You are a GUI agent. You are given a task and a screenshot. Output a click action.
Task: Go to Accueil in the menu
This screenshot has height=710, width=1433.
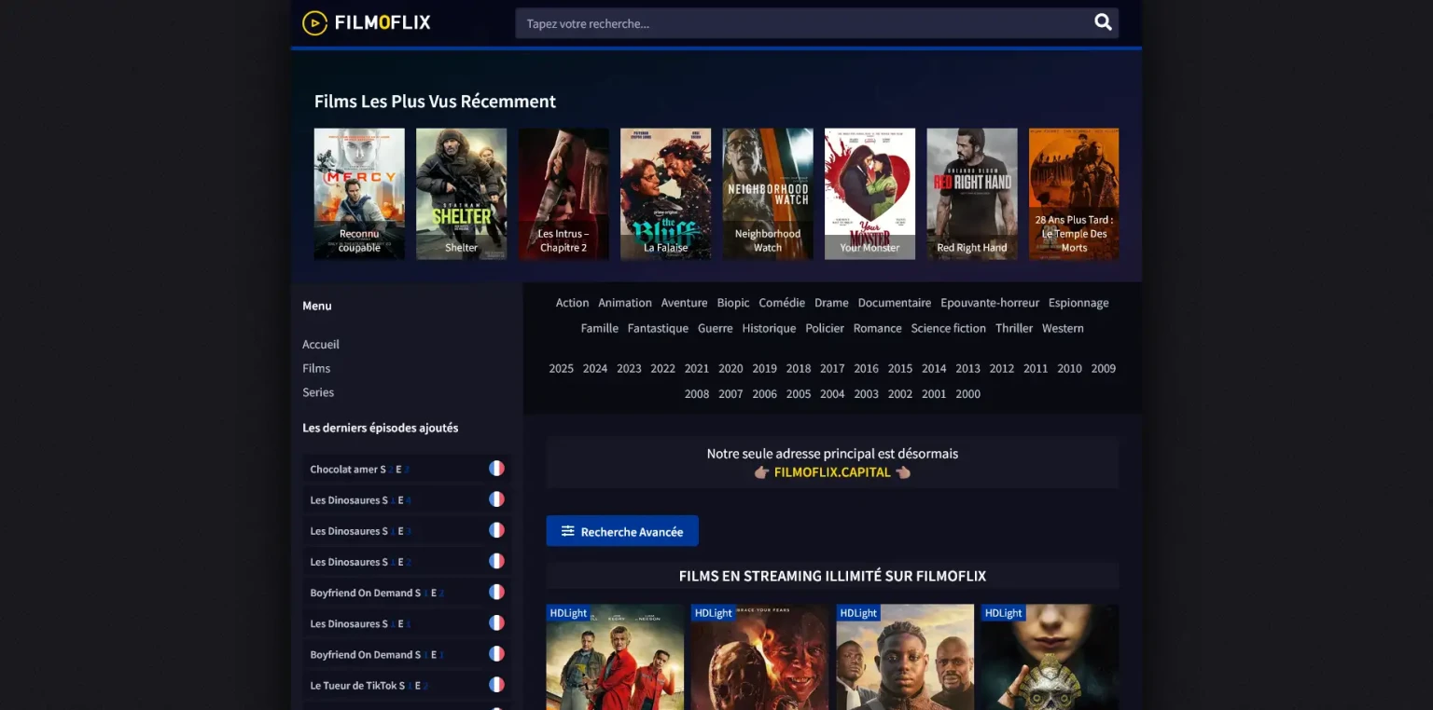click(x=321, y=345)
